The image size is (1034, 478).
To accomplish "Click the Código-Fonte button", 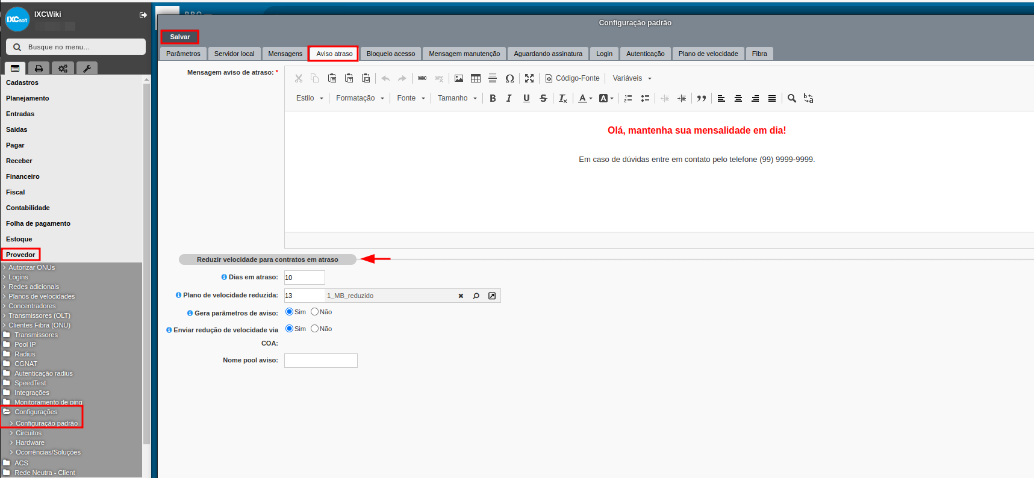I will 573,78.
